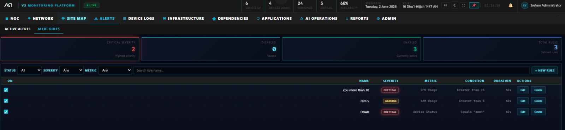The width and height of the screenshot is (565, 130).
Task: Click the pin icon in the header
Action: tap(474, 5)
